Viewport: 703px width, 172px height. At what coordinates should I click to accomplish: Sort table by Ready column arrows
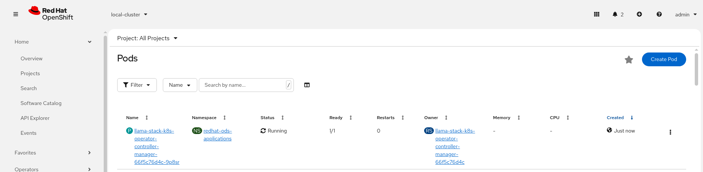coord(351,118)
